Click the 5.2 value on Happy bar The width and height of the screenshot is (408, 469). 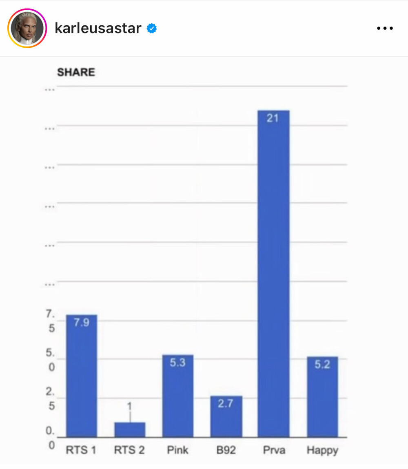tap(322, 365)
